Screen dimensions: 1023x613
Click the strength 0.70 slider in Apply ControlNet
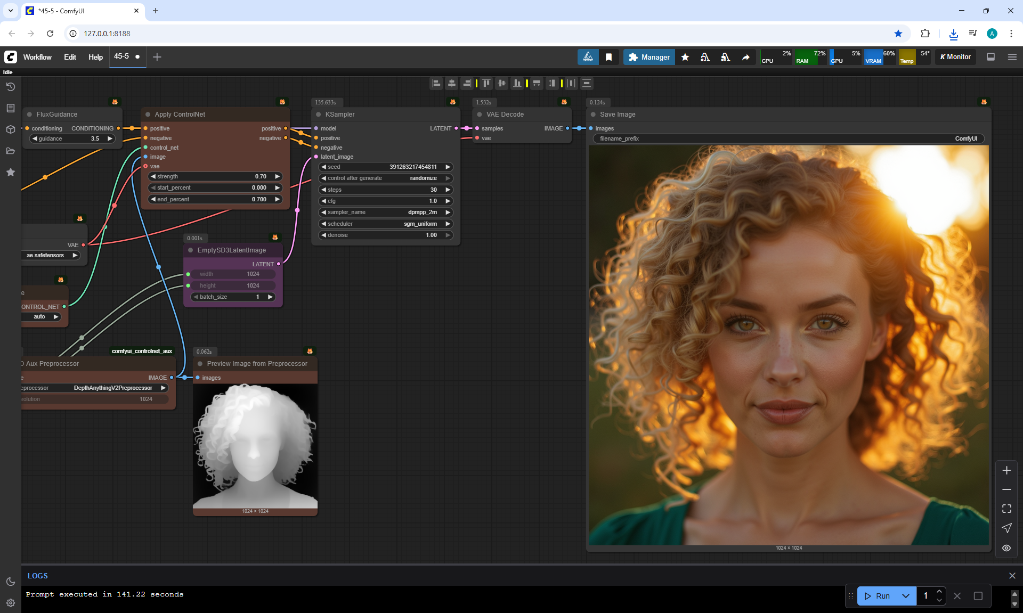[215, 176]
